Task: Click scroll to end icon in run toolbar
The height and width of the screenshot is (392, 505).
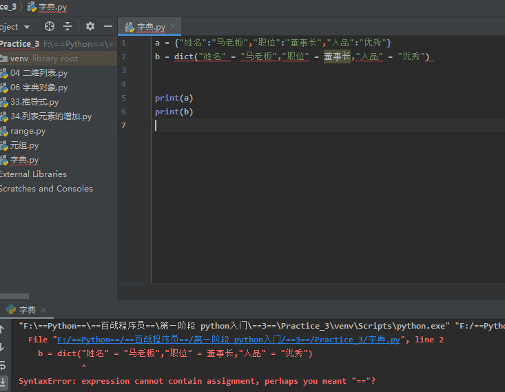Action: pyautogui.click(x=3, y=382)
